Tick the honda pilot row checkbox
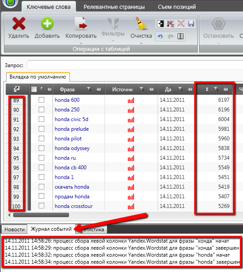243x272 pixels. [41, 139]
